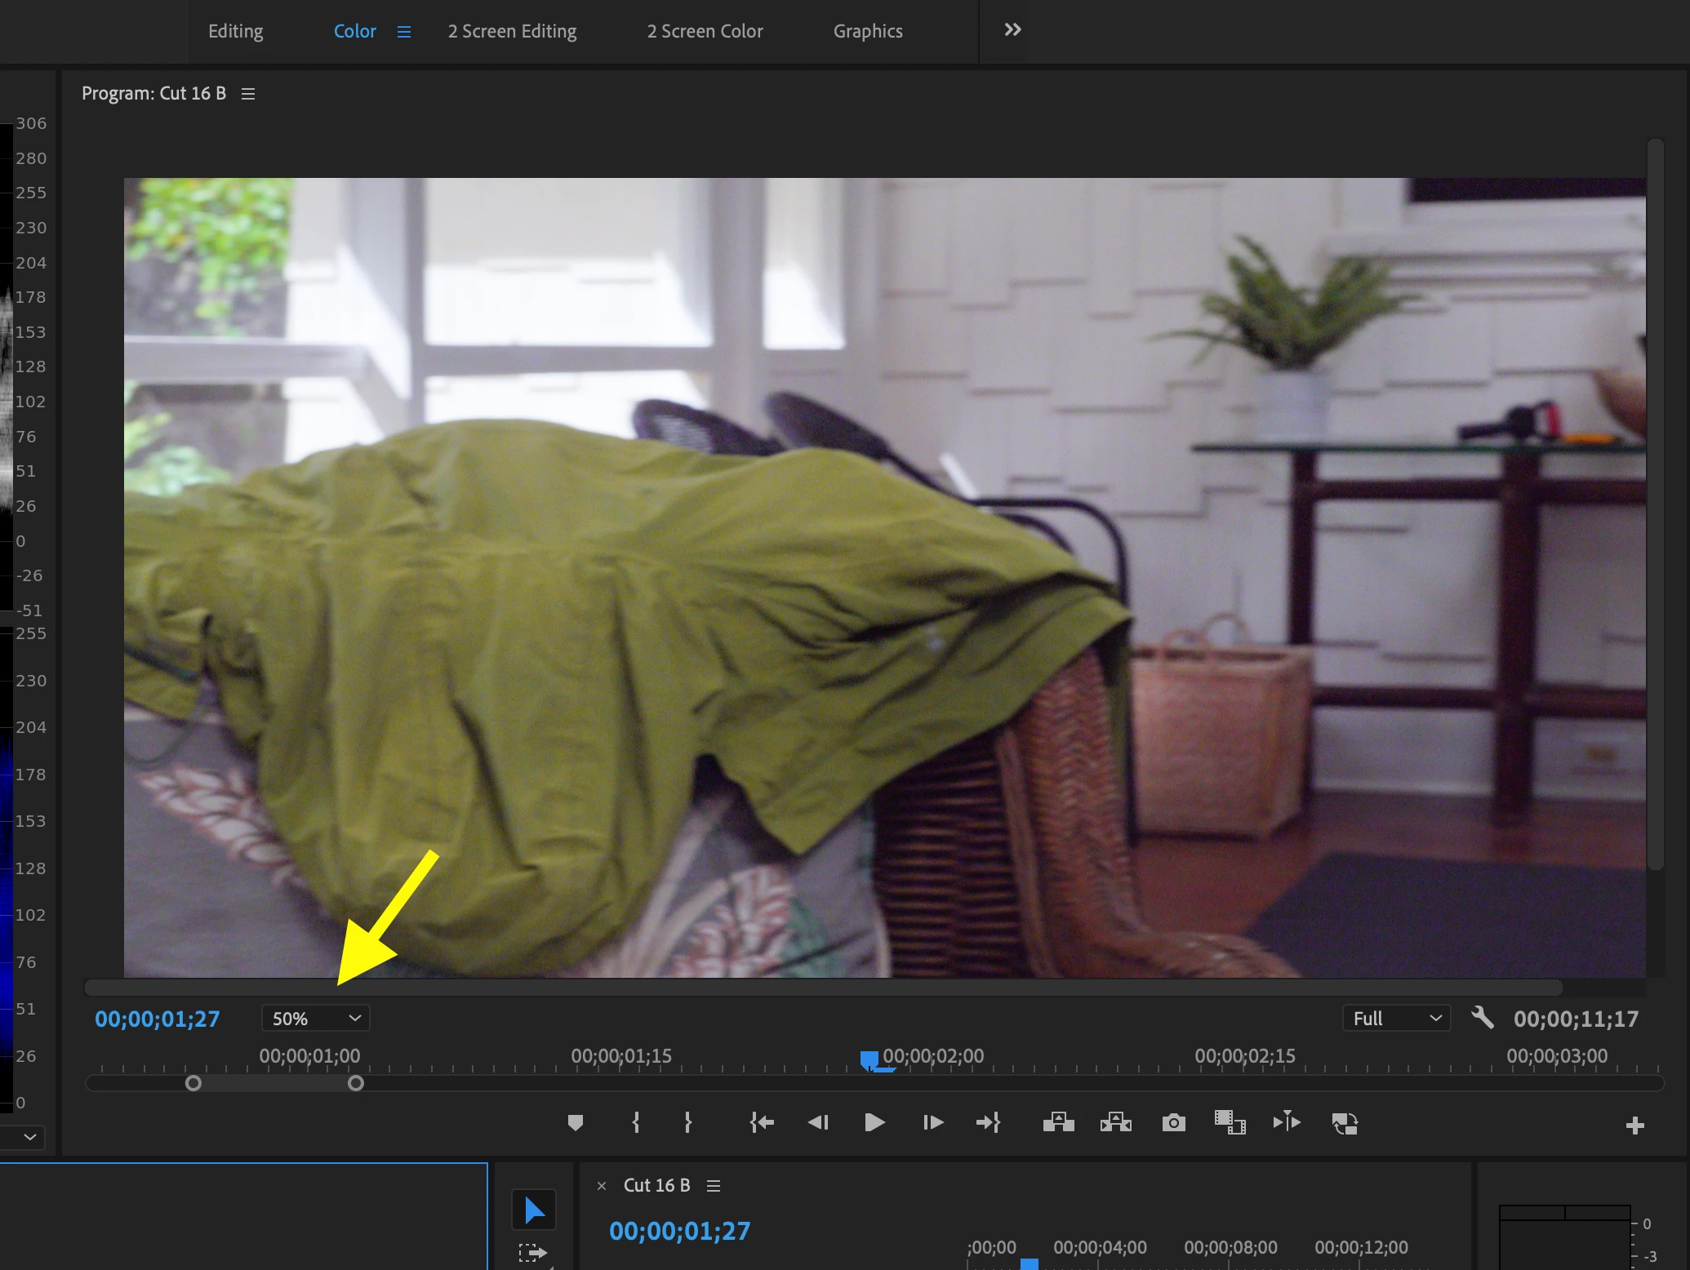
Task: Step back one frame
Action: tap(818, 1123)
